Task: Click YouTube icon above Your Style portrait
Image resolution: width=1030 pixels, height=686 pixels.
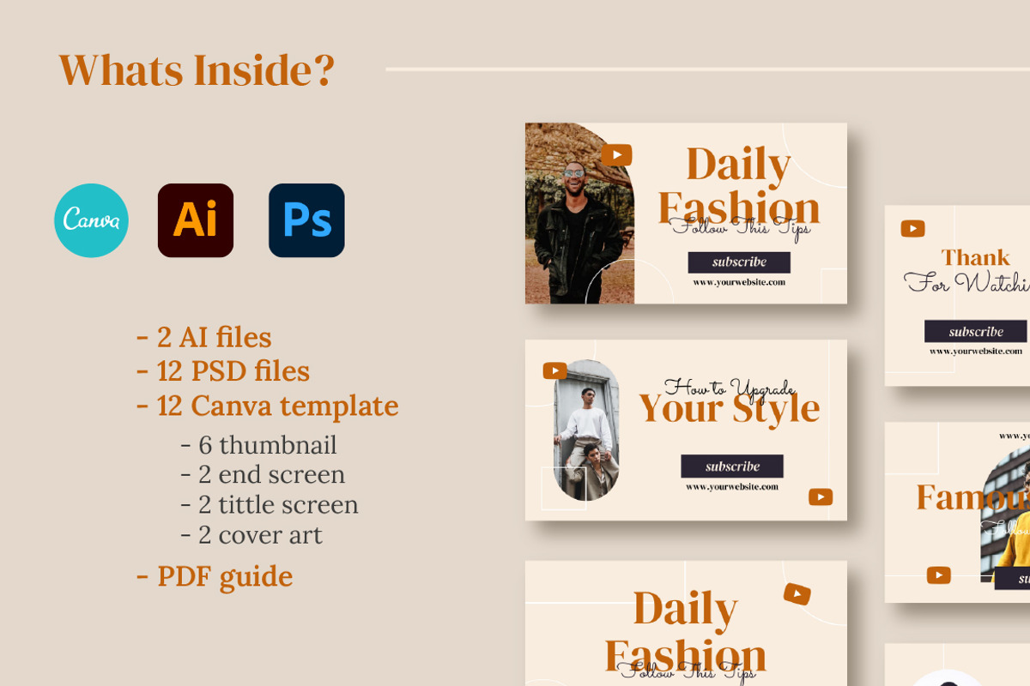Action: [555, 371]
